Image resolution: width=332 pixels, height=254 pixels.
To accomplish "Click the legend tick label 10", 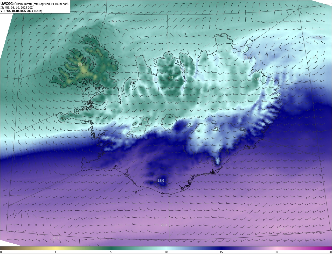I will [166, 252].
